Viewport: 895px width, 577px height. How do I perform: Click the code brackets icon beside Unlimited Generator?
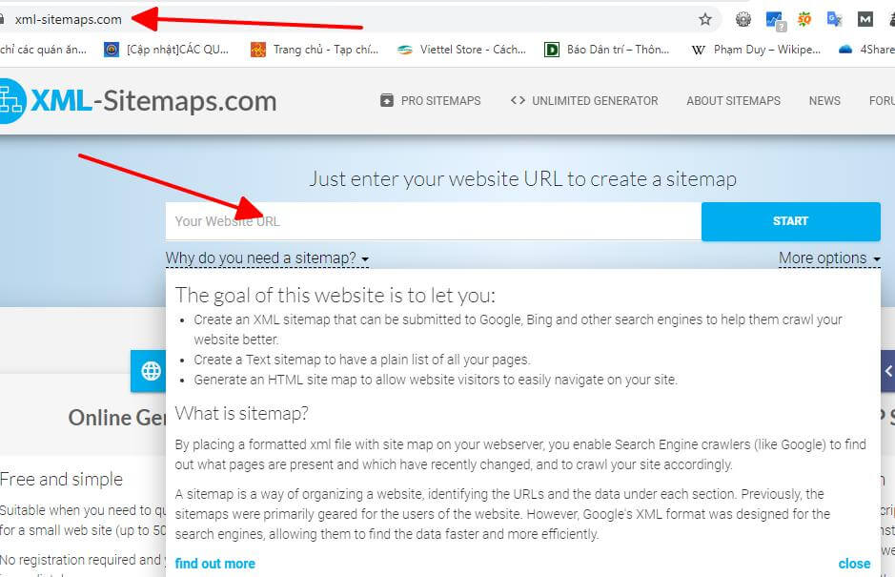pyautogui.click(x=518, y=100)
